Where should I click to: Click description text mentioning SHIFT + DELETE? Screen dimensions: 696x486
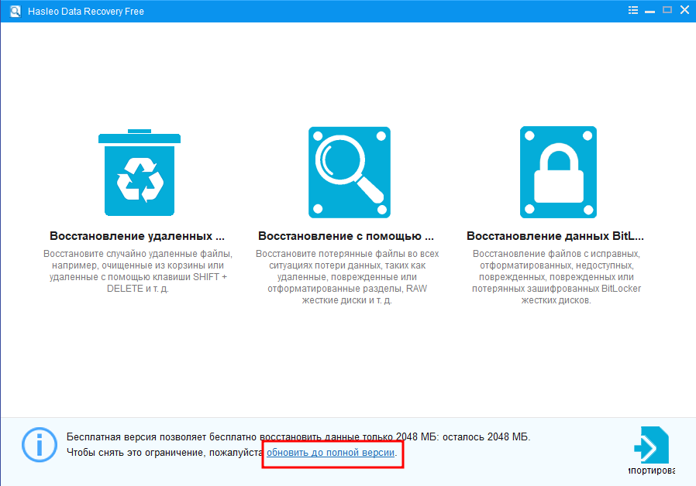click(x=138, y=271)
